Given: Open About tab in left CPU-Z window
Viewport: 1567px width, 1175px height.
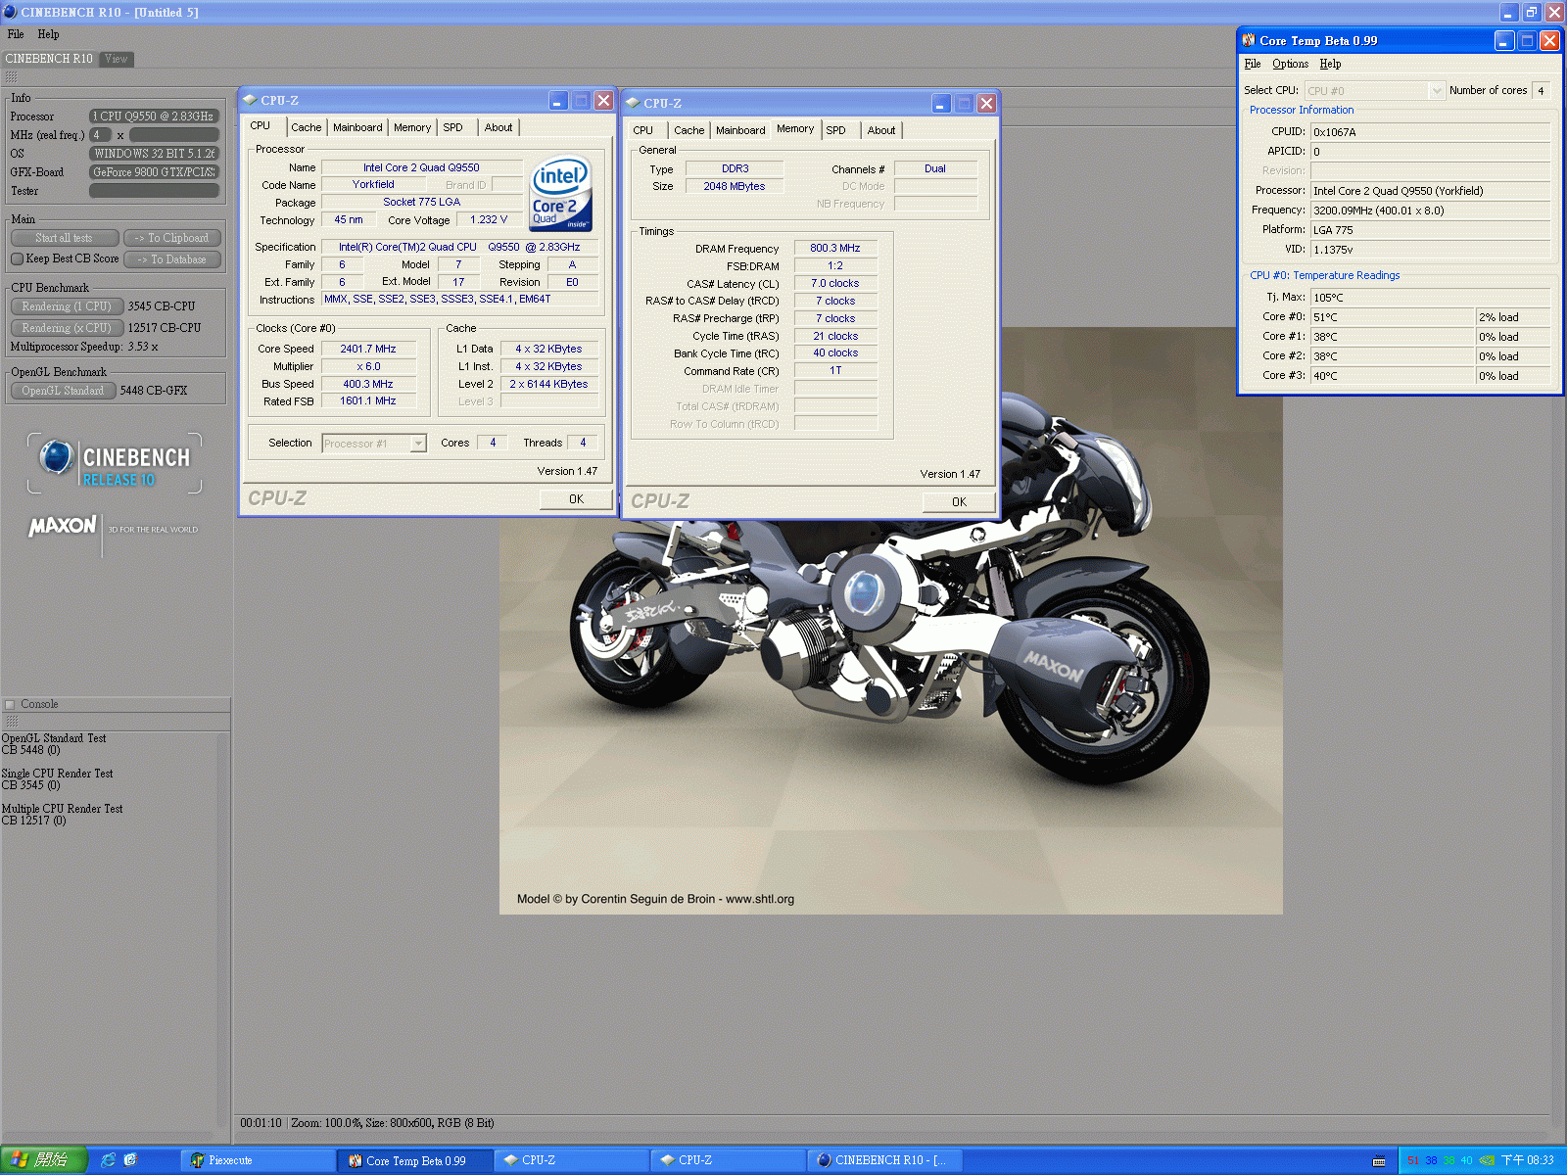Looking at the screenshot, I should coord(499,127).
